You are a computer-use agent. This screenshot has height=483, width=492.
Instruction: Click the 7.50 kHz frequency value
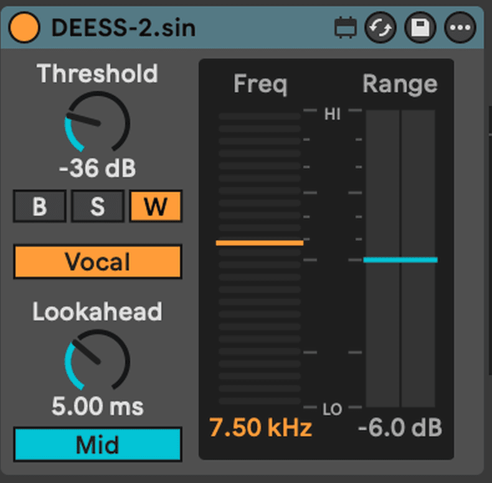coord(260,428)
